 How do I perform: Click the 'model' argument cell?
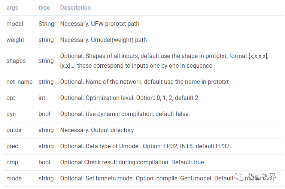(15, 24)
